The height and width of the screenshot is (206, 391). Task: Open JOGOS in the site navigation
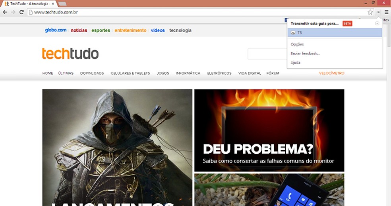tap(163, 73)
